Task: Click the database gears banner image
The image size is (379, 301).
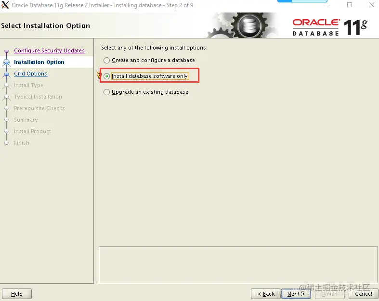Action: tap(242, 25)
